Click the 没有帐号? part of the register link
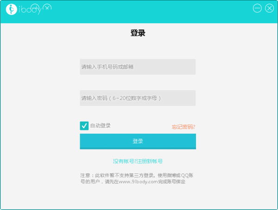Image resolution: width=278 pixels, height=210 pixels. 124,161
